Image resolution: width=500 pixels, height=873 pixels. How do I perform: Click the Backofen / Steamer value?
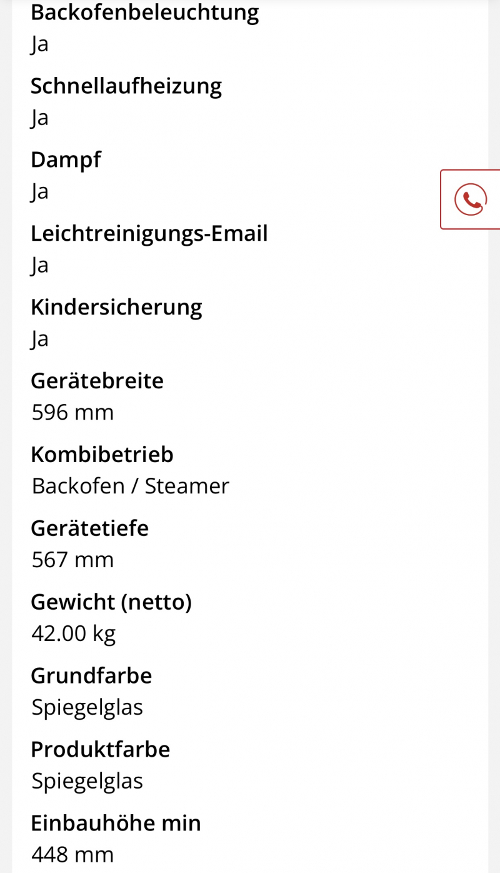pos(130,487)
